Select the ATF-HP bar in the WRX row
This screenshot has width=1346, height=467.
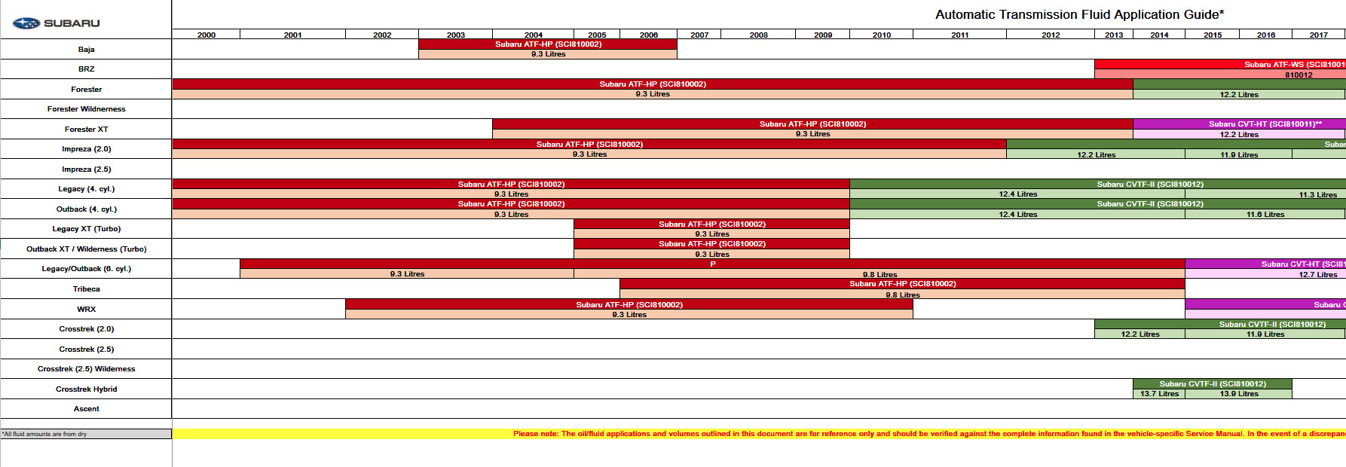coord(629,304)
